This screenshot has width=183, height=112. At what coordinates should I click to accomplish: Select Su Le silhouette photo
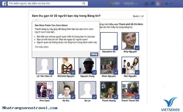(88, 90)
